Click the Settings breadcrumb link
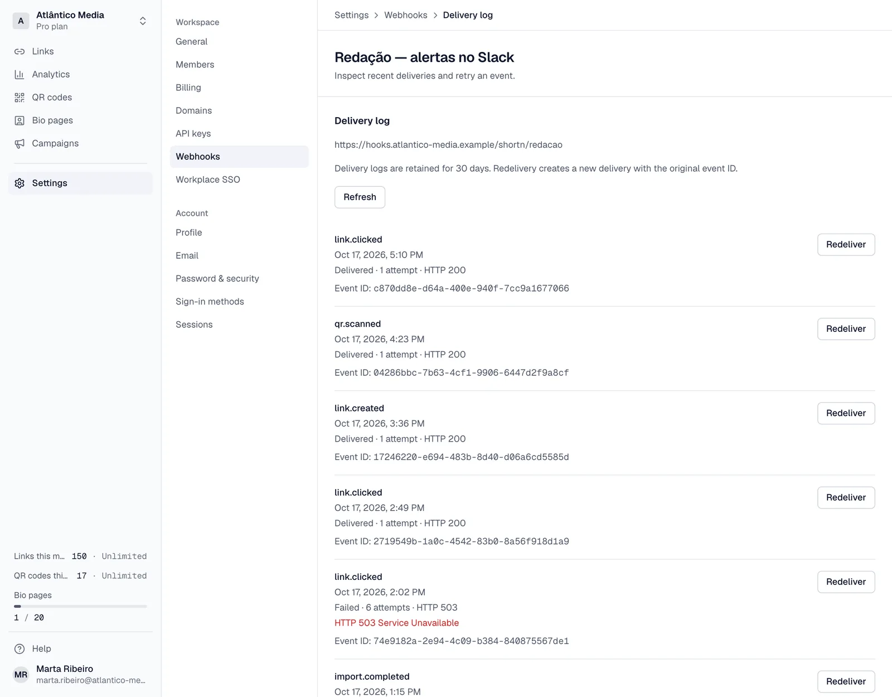The height and width of the screenshot is (697, 892). [x=351, y=15]
